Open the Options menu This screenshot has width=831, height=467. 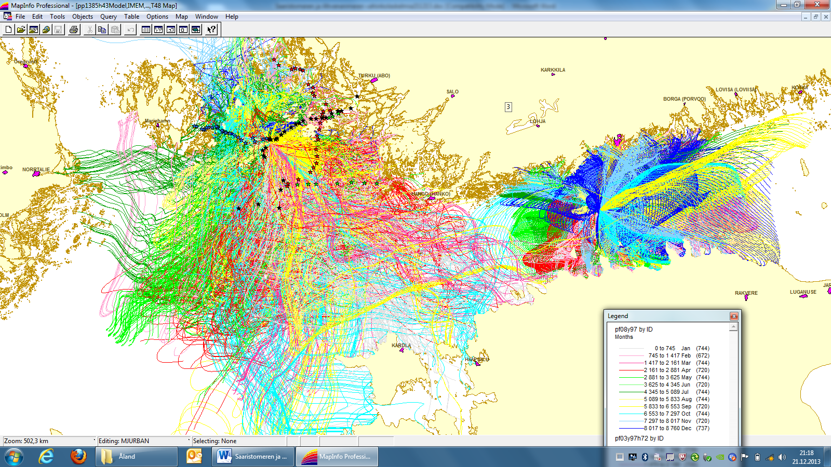(157, 17)
